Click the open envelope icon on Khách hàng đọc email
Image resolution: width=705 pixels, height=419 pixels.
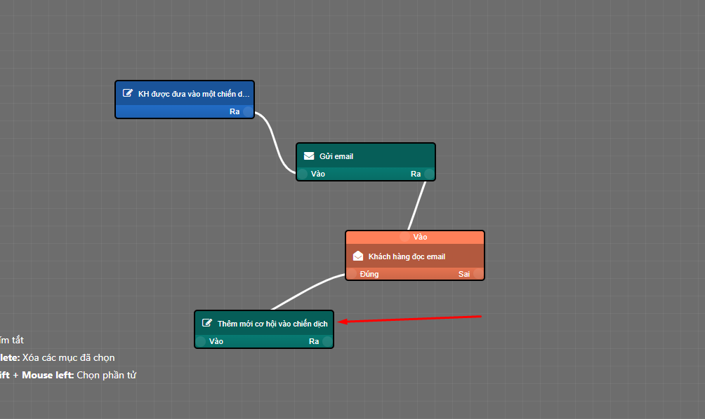click(358, 256)
